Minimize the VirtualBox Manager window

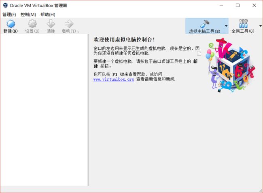click(x=221, y=5)
